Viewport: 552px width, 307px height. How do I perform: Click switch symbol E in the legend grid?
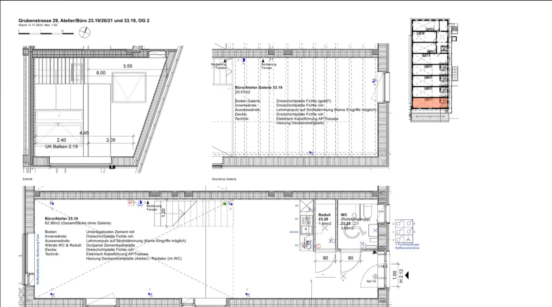point(399,239)
